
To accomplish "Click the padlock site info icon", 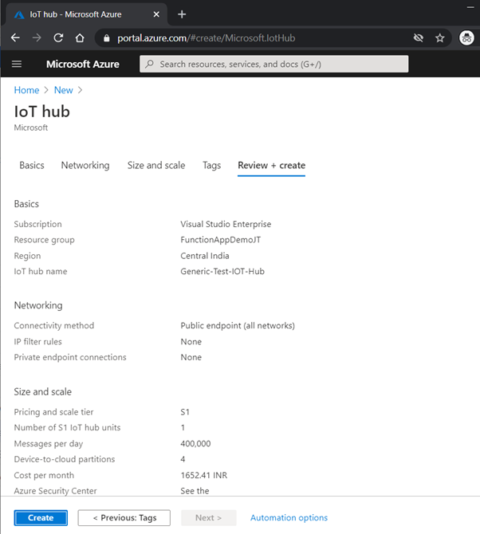I will (107, 38).
